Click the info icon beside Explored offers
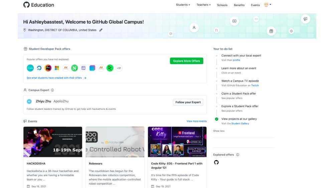Screen dimensions: 334x188 click(238, 155)
